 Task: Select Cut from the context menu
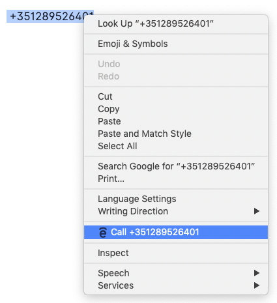click(176, 96)
